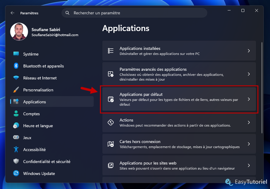Image resolution: width=270 pixels, height=189 pixels.
Task: Maximize the Paramètres window
Action: 243,10
